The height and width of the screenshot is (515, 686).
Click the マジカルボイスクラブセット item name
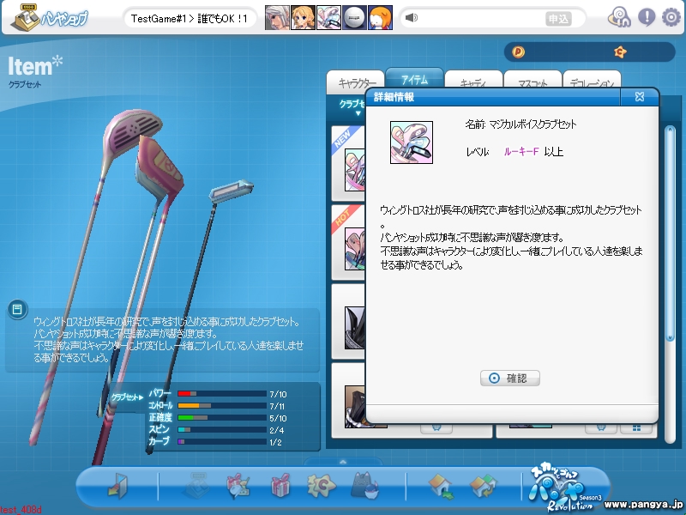pyautogui.click(x=533, y=124)
